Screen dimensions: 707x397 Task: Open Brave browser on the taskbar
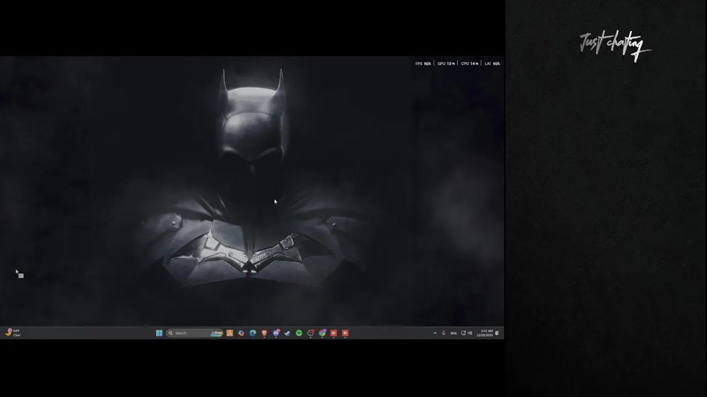[x=264, y=333]
